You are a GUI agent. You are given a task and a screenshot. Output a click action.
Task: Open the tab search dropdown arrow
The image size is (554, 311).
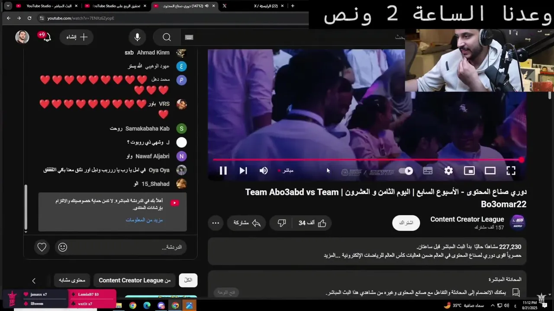point(8,6)
